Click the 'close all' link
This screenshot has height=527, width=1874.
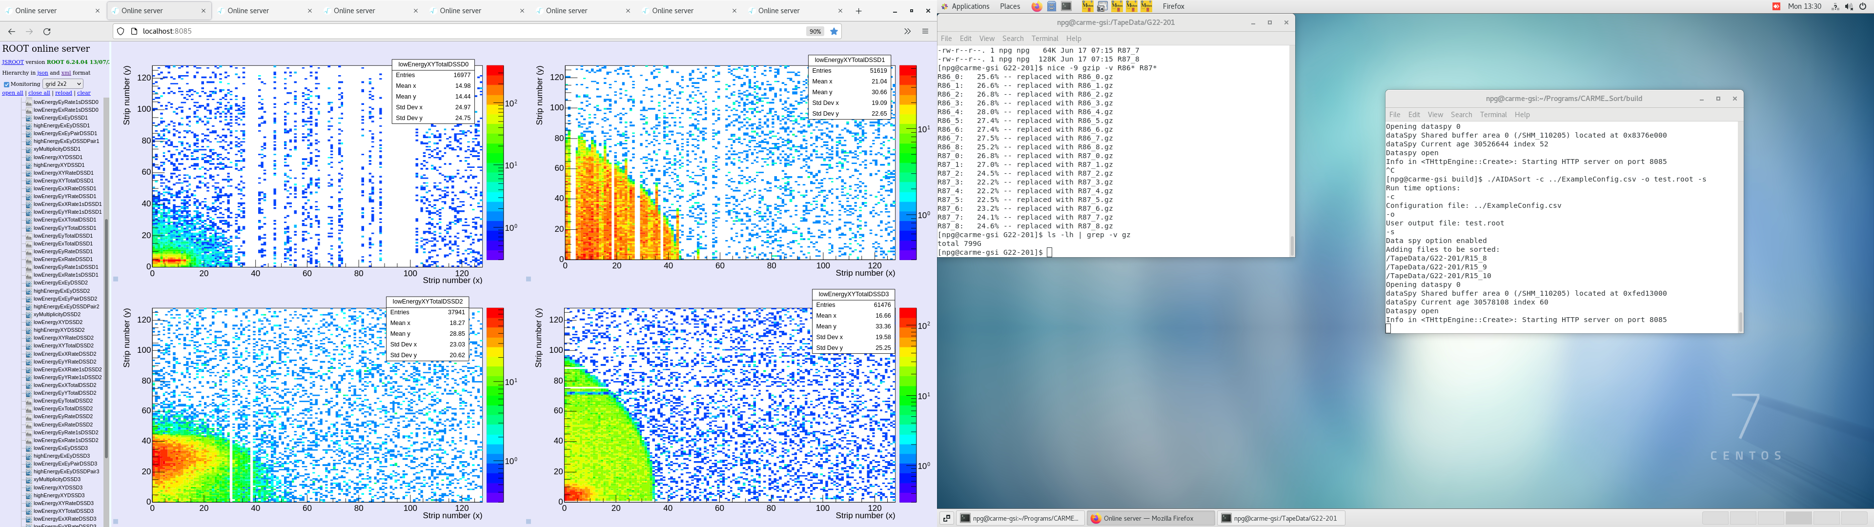click(39, 93)
